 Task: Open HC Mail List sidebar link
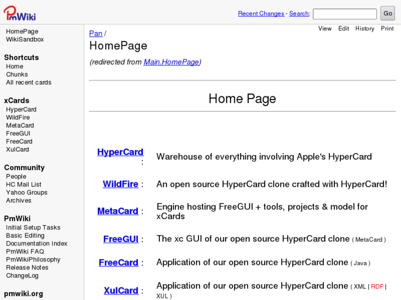point(24,184)
